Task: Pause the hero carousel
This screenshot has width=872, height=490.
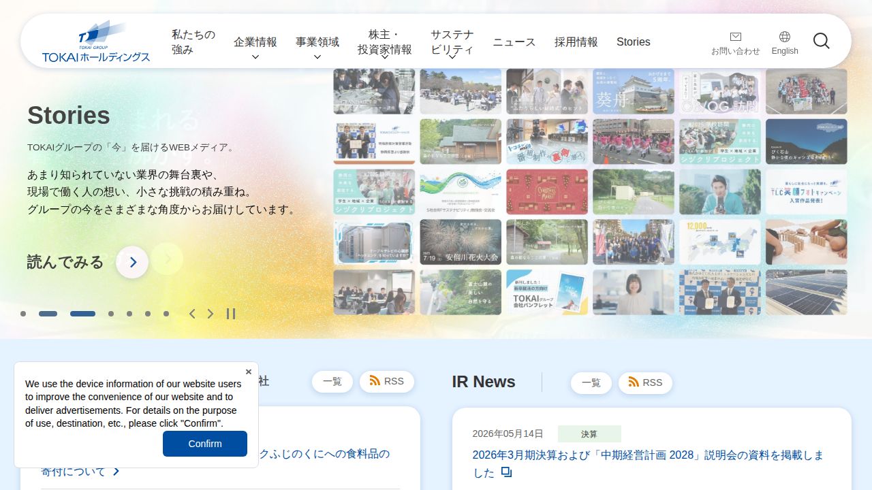Action: 231,314
